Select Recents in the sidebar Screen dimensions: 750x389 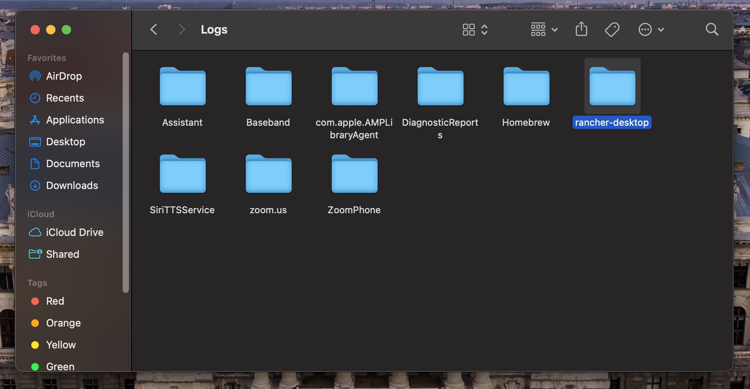[65, 98]
